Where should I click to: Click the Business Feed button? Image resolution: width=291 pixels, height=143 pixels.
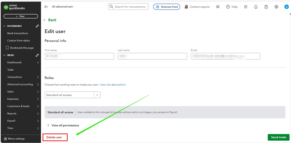(167, 7)
